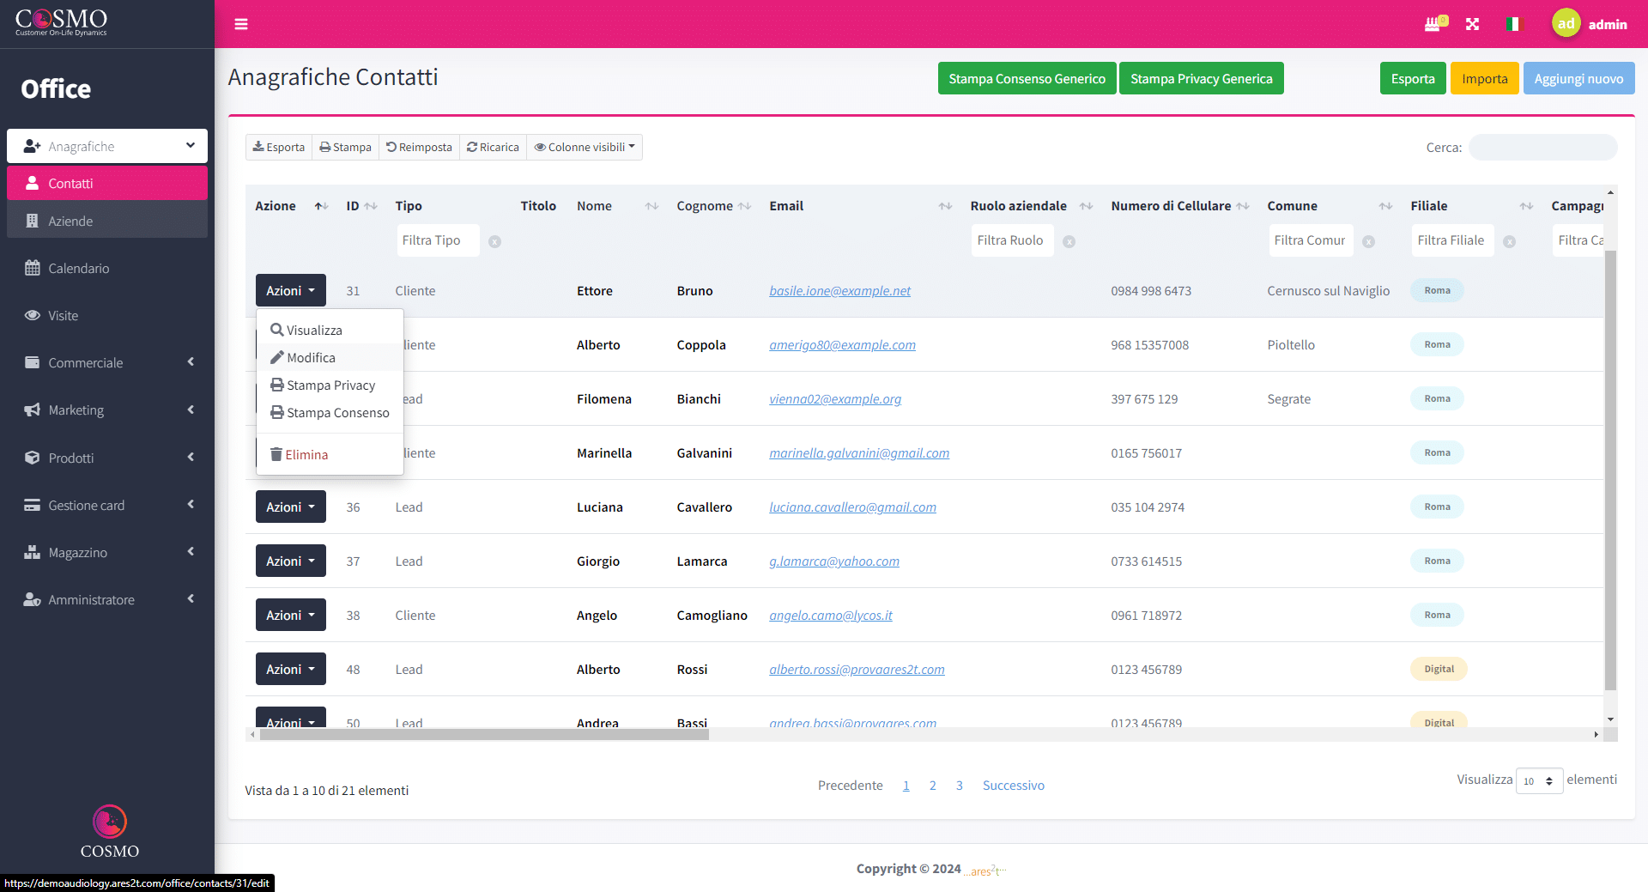The image size is (1648, 892).
Task: Click COSMO round logo at sidebar bottom
Action: pos(109,822)
